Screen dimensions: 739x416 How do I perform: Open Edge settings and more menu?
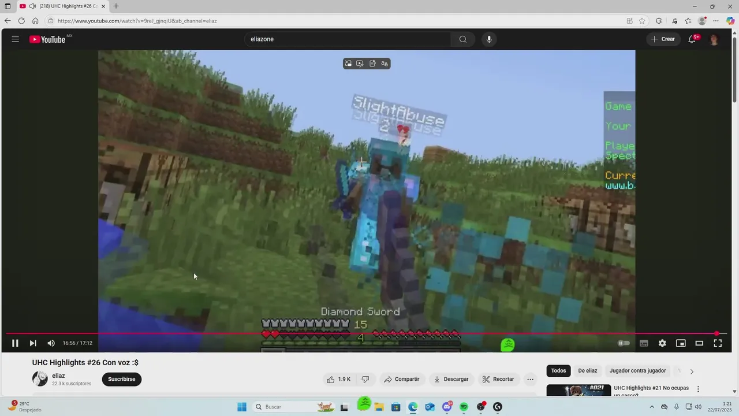coord(716,21)
